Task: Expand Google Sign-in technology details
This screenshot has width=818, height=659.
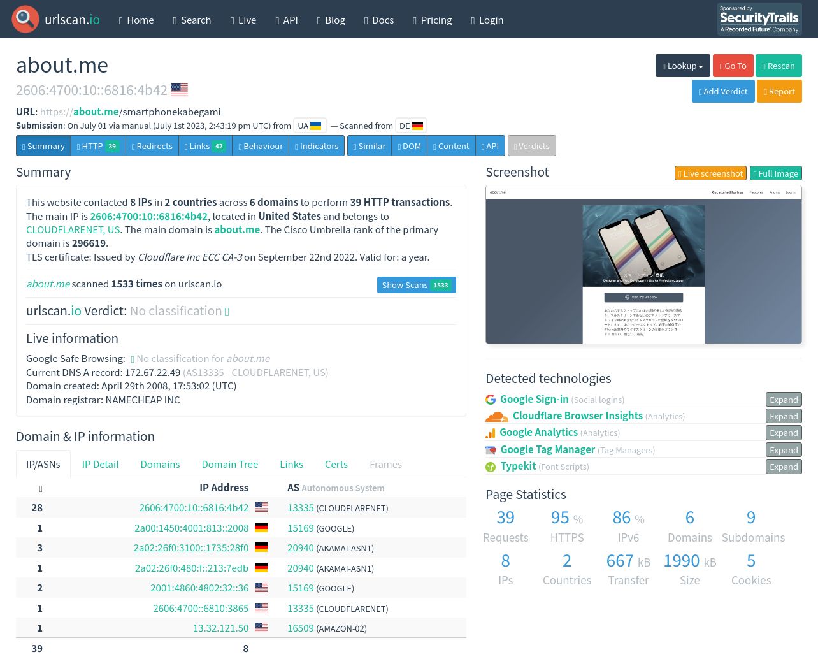Action: pyautogui.click(x=784, y=400)
